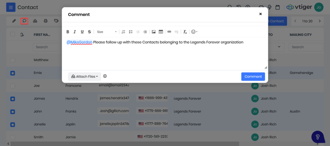Uncheck the box for James Hendrix
Image resolution: width=330 pixels, height=146 pixels.
13,99
